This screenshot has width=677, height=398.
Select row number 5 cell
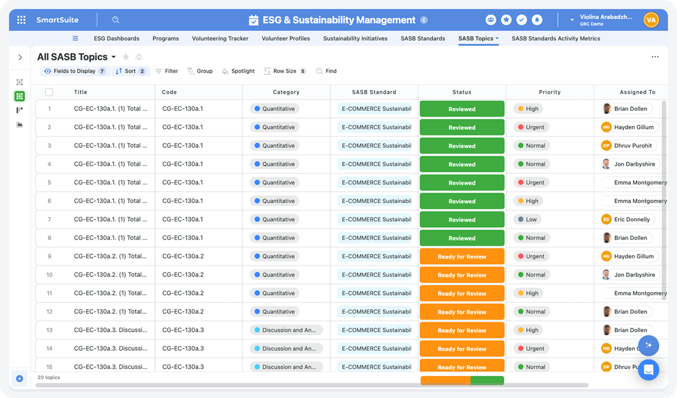coord(49,183)
